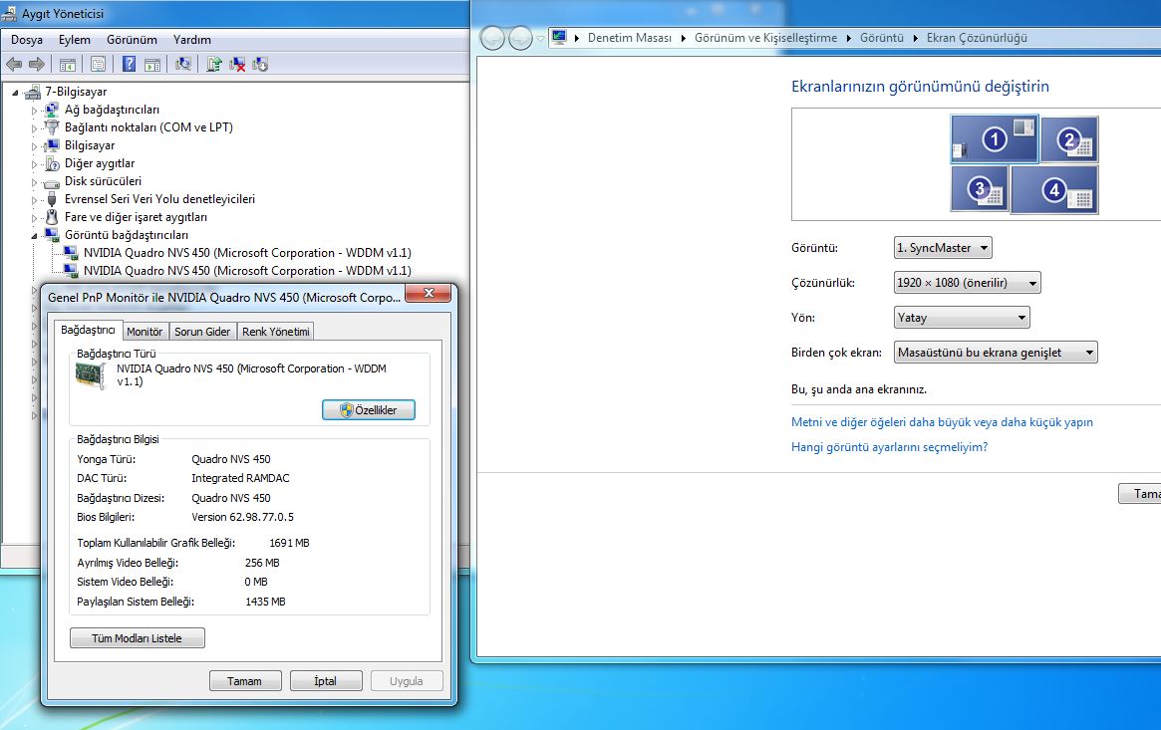Image resolution: width=1161 pixels, height=730 pixels.
Task: Select the Görüntü bağdaştırıcıları tree row
Action: coord(126,235)
